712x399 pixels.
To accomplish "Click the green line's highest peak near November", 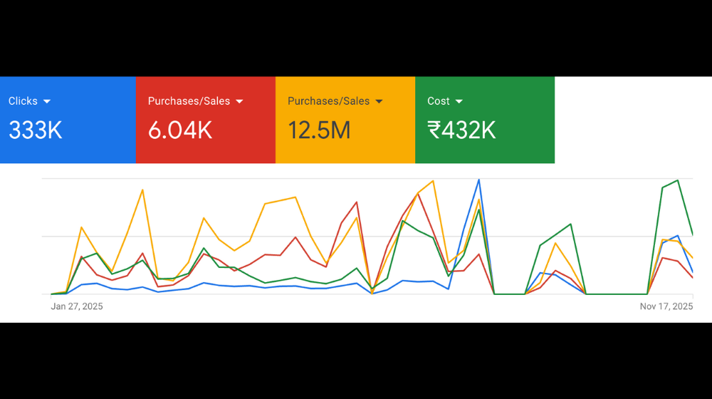I will pyautogui.click(x=677, y=180).
